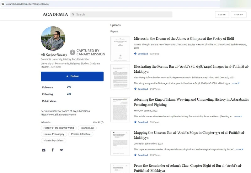Click the 'Uploads' heading

[115, 25]
